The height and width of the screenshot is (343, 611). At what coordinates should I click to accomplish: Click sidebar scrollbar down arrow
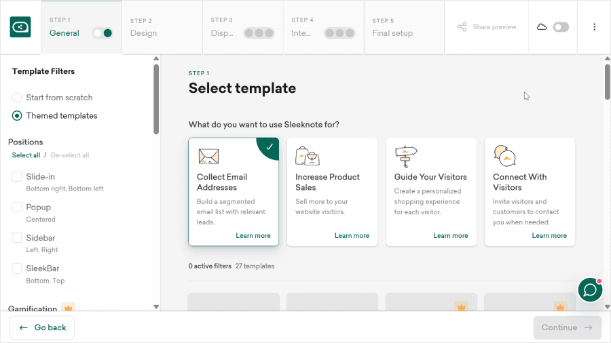click(156, 306)
